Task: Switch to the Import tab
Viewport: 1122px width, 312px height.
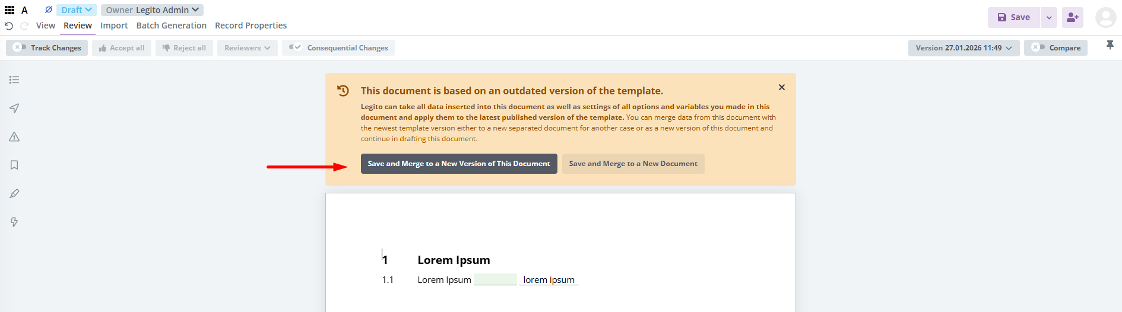Action: (x=114, y=26)
